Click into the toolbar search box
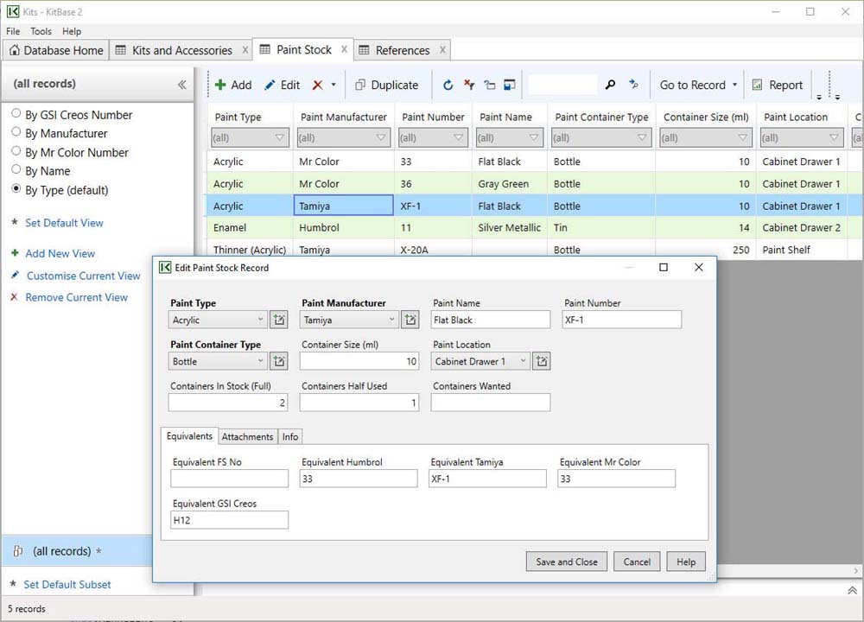The height and width of the screenshot is (622, 864). [562, 85]
